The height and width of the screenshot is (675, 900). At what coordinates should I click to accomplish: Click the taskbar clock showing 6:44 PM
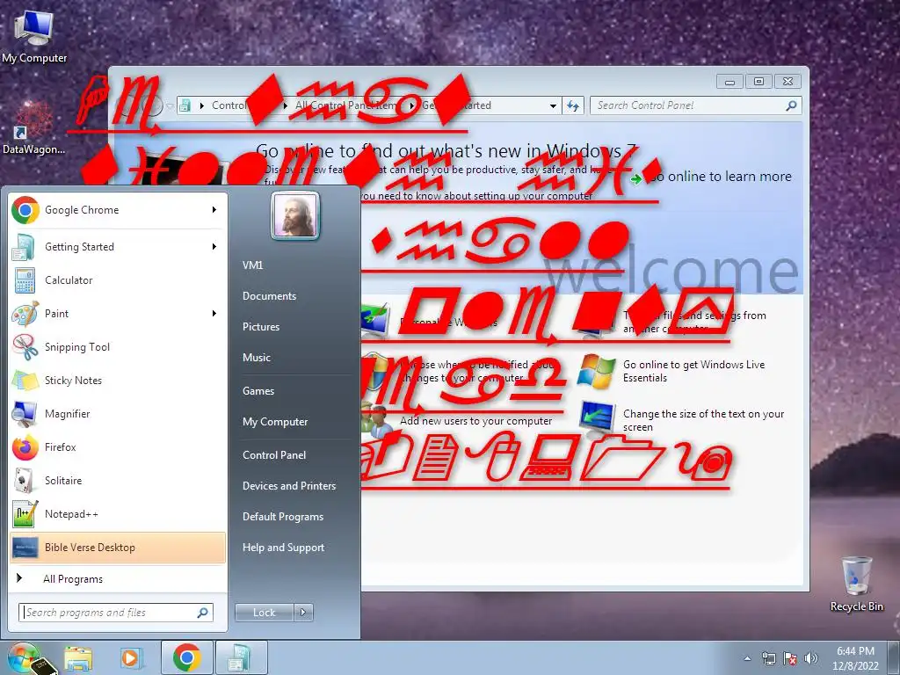855,658
